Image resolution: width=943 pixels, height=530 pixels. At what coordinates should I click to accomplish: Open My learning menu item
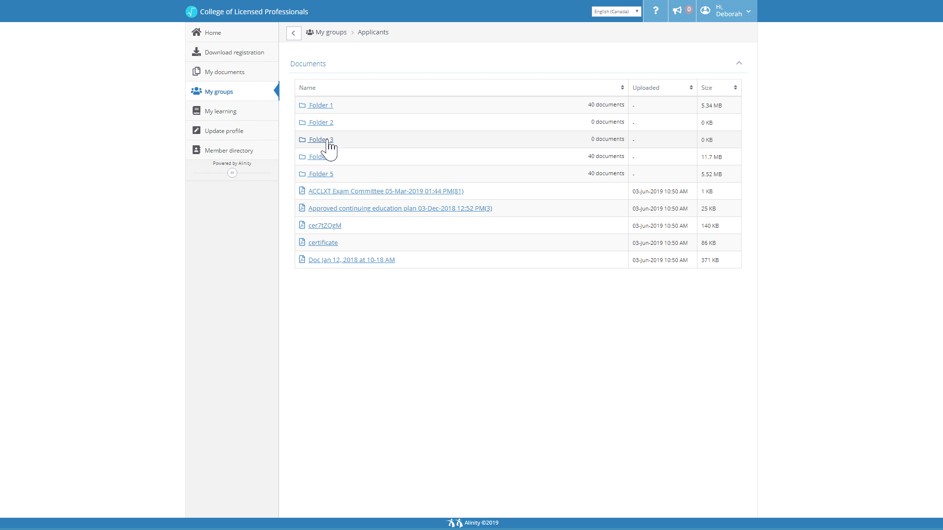click(232, 111)
